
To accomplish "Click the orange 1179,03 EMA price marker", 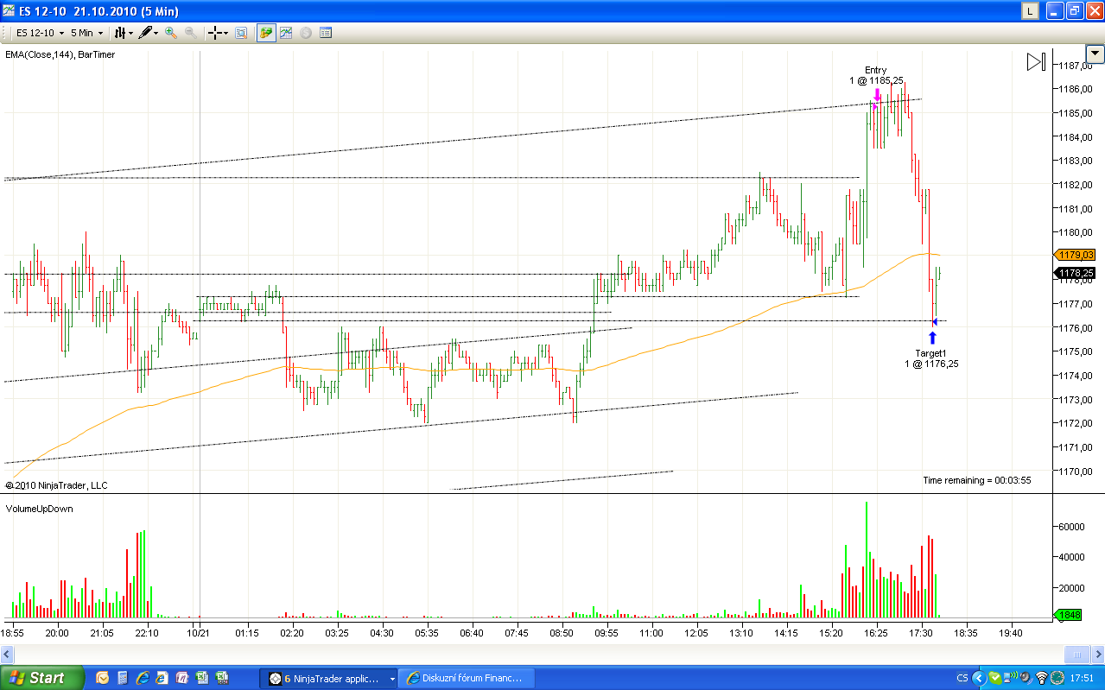I will coord(1076,255).
